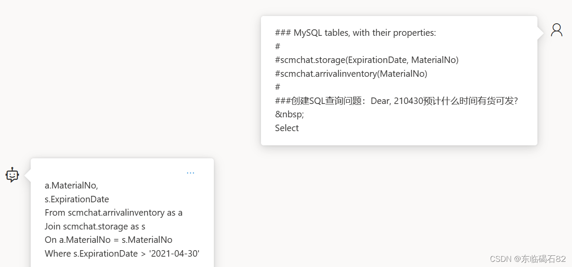Screen dimensions: 572x267
Task: Select the line 'Select' in the user prompt
Action: coord(286,128)
